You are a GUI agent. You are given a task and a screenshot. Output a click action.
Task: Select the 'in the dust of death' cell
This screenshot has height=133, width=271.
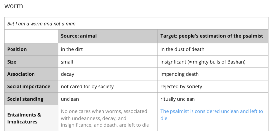[182, 49]
